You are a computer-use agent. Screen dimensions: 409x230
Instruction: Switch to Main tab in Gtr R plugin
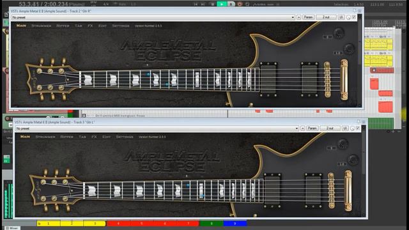21,26
